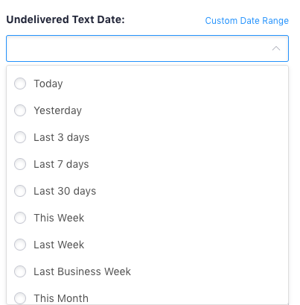Click the Last Business Week label text

82,271
